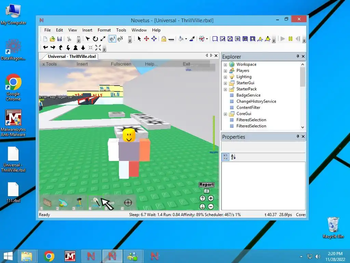Open the paint bucket color dropdown arrow
Viewport: 350px width, 263px height.
(186, 39)
